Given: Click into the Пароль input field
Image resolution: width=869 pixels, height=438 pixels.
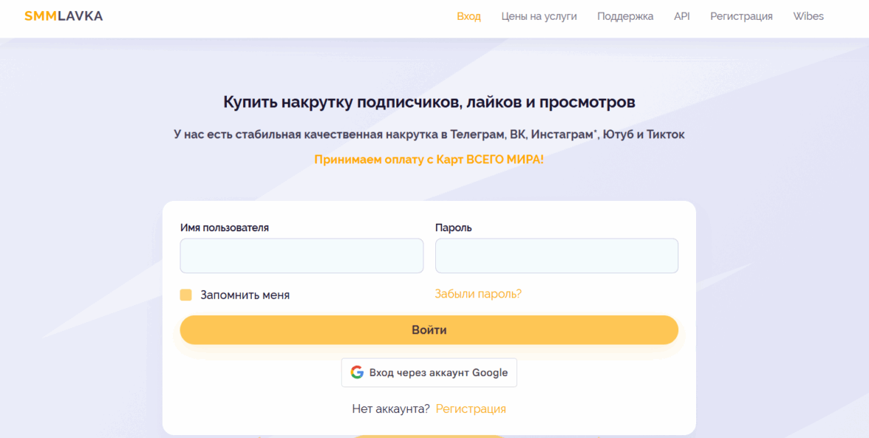Looking at the screenshot, I should (x=556, y=256).
